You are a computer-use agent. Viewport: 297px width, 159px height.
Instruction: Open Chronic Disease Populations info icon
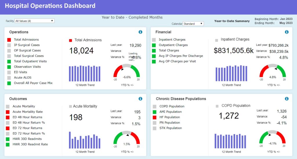287,99
